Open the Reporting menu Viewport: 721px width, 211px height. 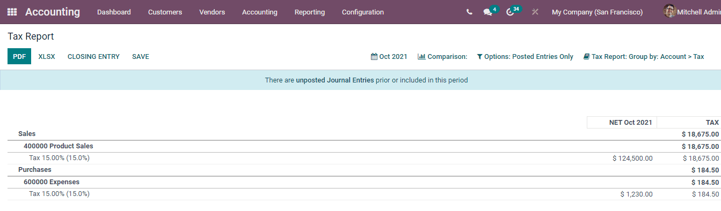310,12
